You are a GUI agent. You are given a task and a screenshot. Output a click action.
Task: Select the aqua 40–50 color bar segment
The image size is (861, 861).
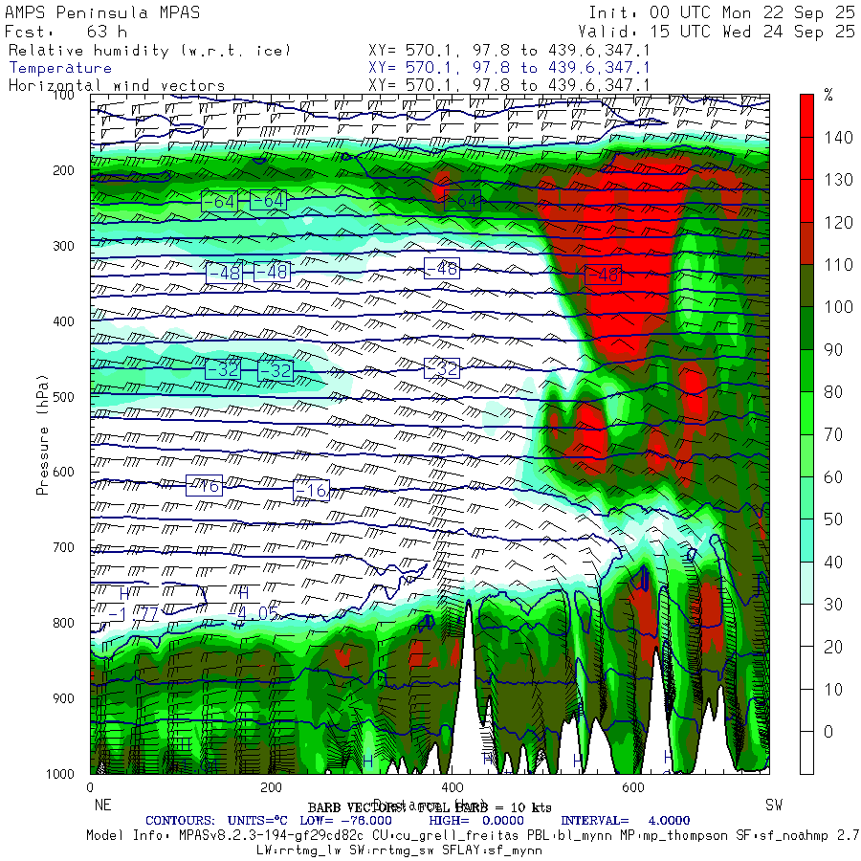[806, 541]
